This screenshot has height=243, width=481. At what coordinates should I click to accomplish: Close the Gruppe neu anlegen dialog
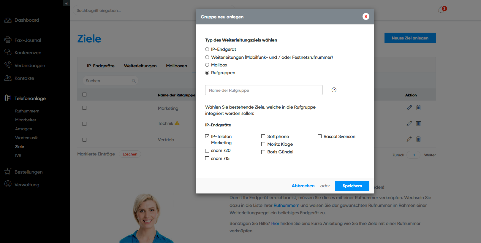coord(366,17)
